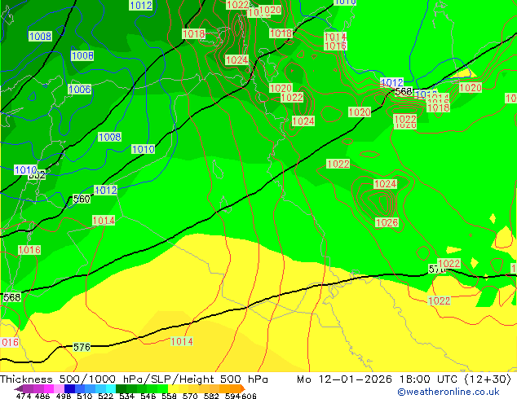
Task: Click the '474' legend value
Action: (x=24, y=396)
